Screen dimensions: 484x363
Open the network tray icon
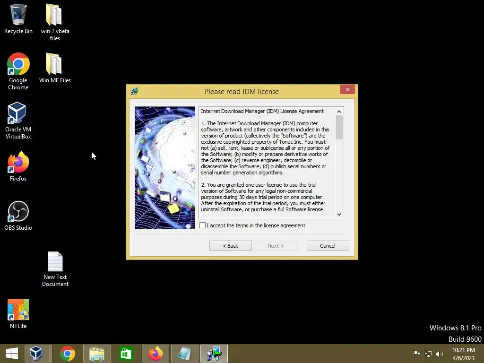[428, 354]
